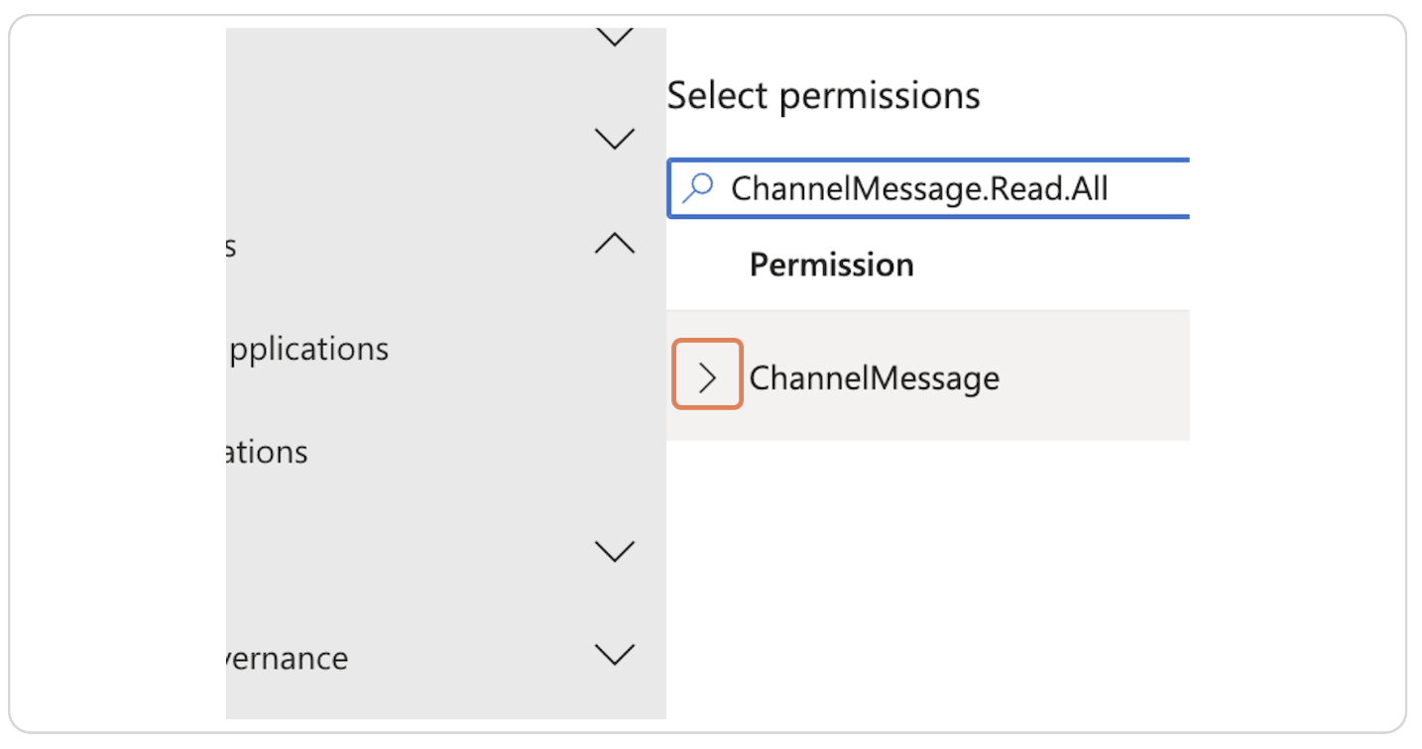
Task: Click empty panel area below ChannelMessage row
Action: [x=927, y=575]
